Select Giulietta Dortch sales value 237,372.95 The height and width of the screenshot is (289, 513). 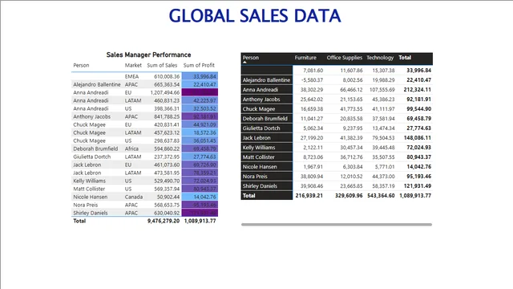[x=167, y=157]
